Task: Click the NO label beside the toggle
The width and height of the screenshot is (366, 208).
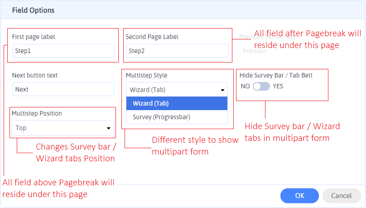Action: [245, 86]
